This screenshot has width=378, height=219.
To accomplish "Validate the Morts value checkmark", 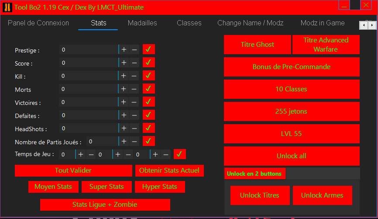I will [x=148, y=88].
